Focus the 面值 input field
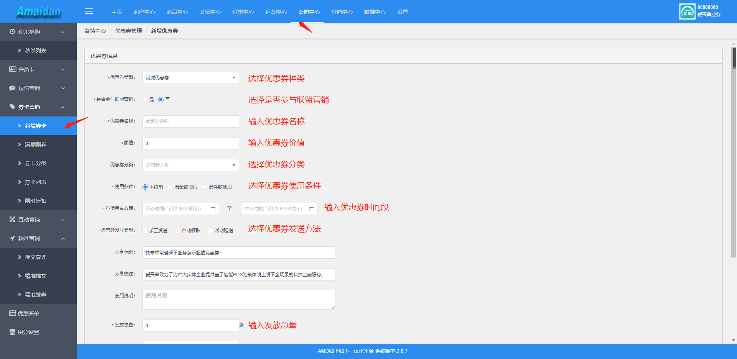The image size is (737, 359). pyautogui.click(x=191, y=143)
